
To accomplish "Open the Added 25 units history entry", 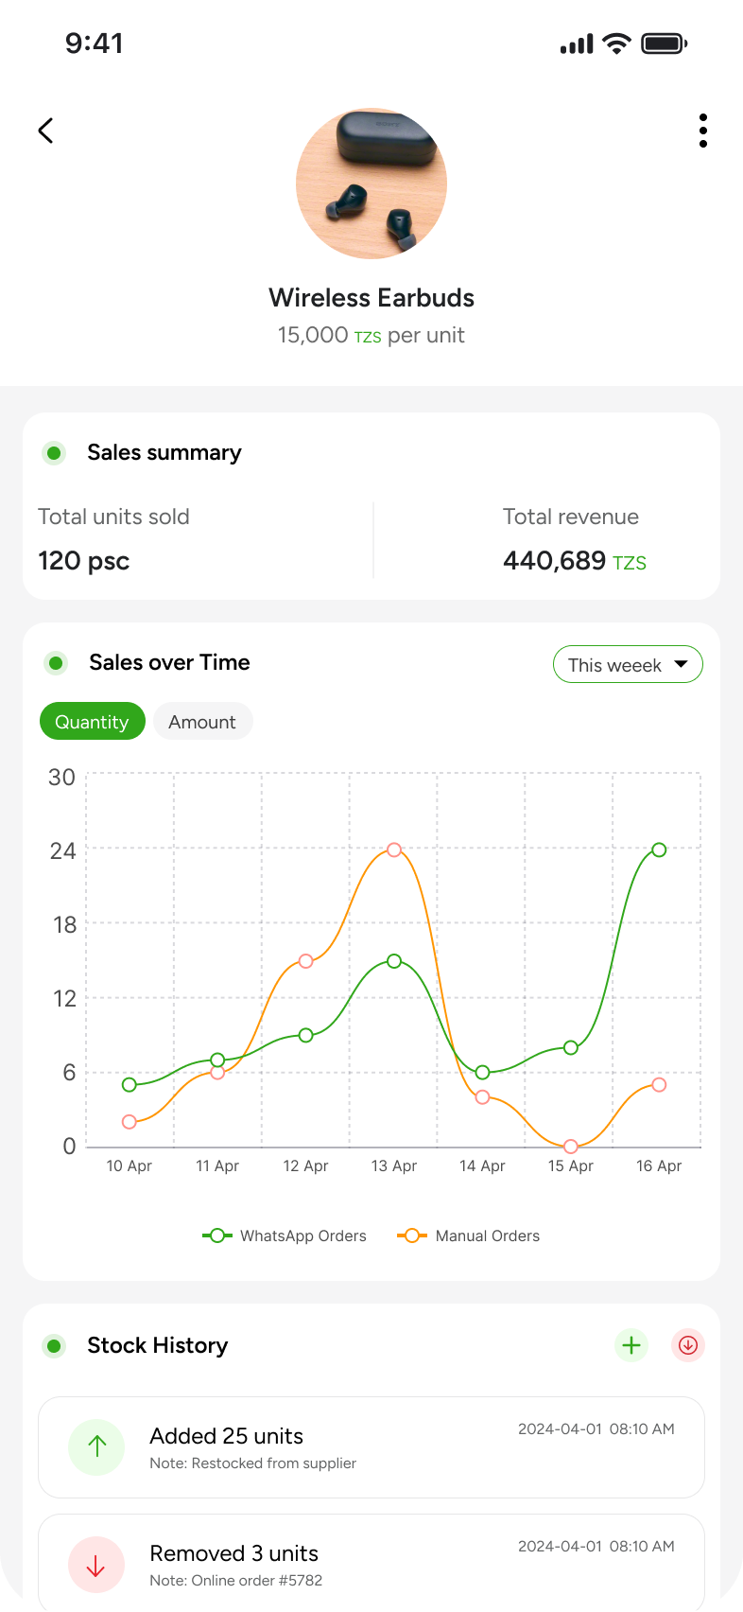I will click(371, 1447).
